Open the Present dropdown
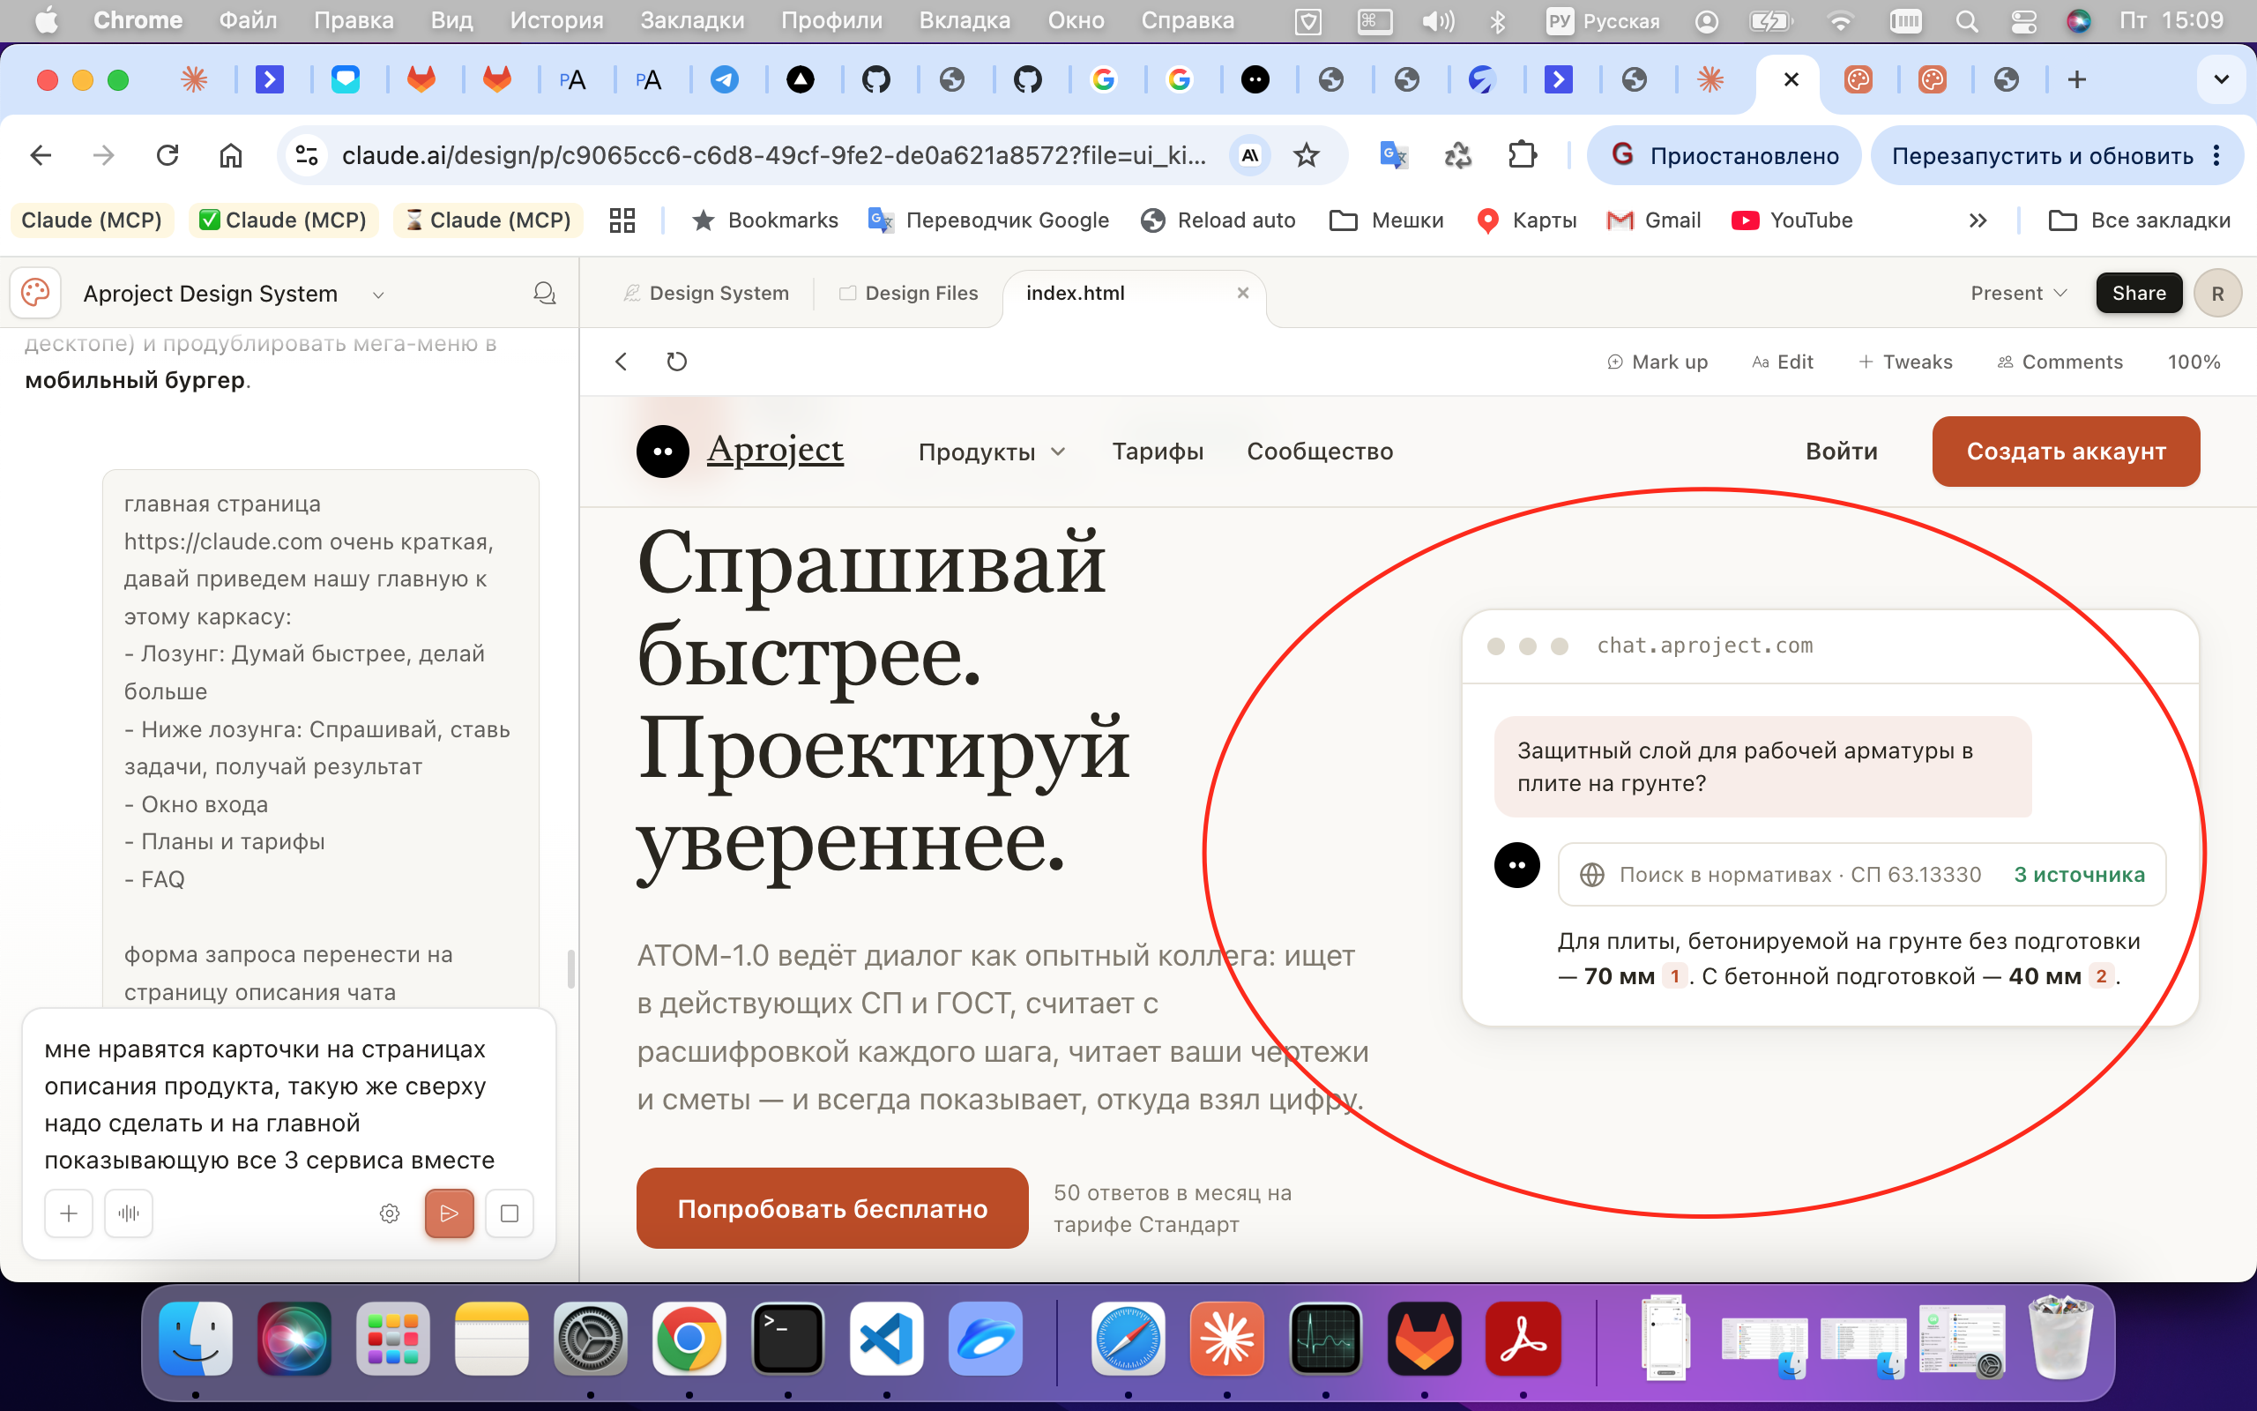Screen dimensions: 2257x1411 2018,293
